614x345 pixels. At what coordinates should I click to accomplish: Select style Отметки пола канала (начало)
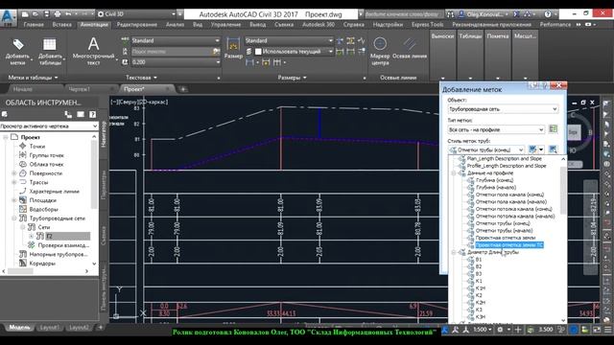pos(510,202)
